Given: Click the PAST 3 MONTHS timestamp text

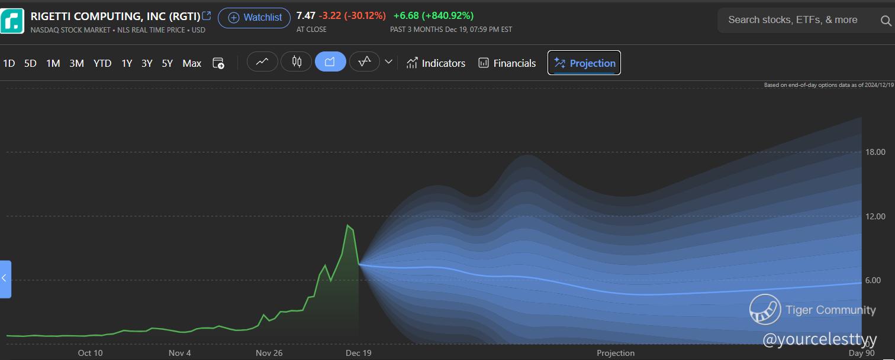Looking at the screenshot, I should point(451,29).
